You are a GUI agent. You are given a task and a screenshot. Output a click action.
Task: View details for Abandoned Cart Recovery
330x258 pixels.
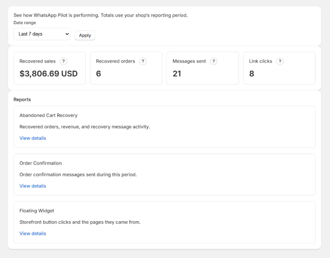tap(33, 138)
